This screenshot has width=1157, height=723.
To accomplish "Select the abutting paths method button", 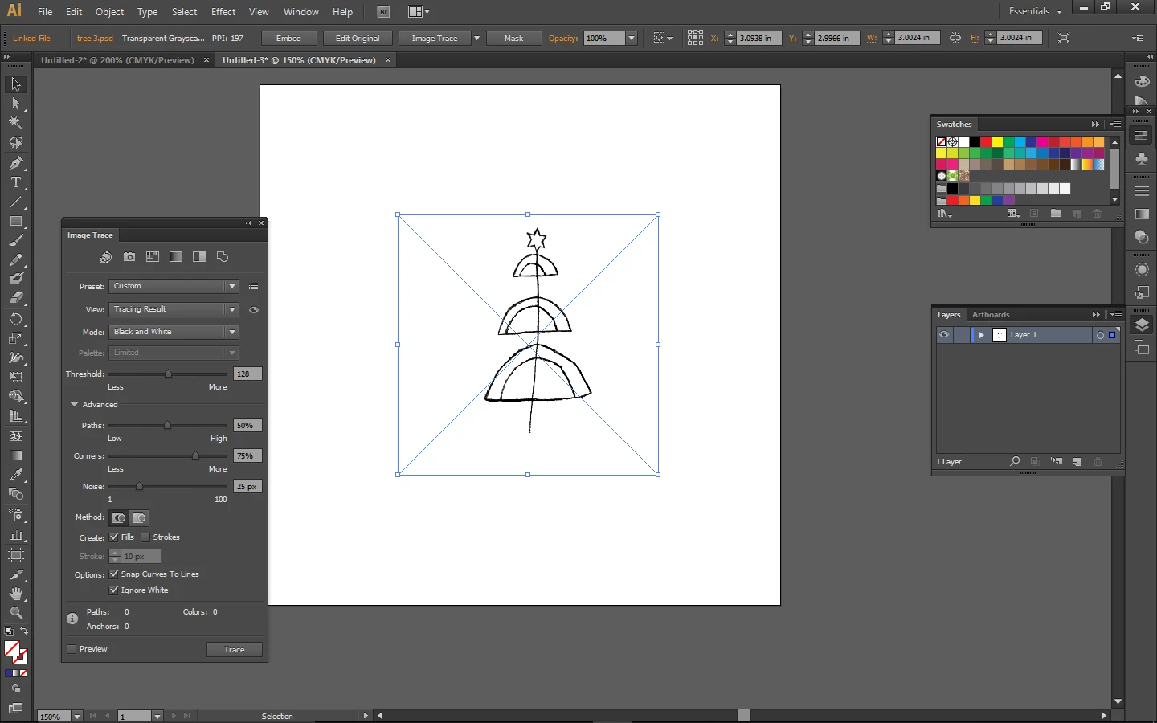I will (119, 518).
